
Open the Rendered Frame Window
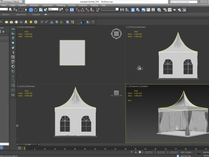click(170, 10)
